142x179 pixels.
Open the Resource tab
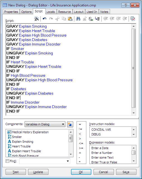coord(65,12)
